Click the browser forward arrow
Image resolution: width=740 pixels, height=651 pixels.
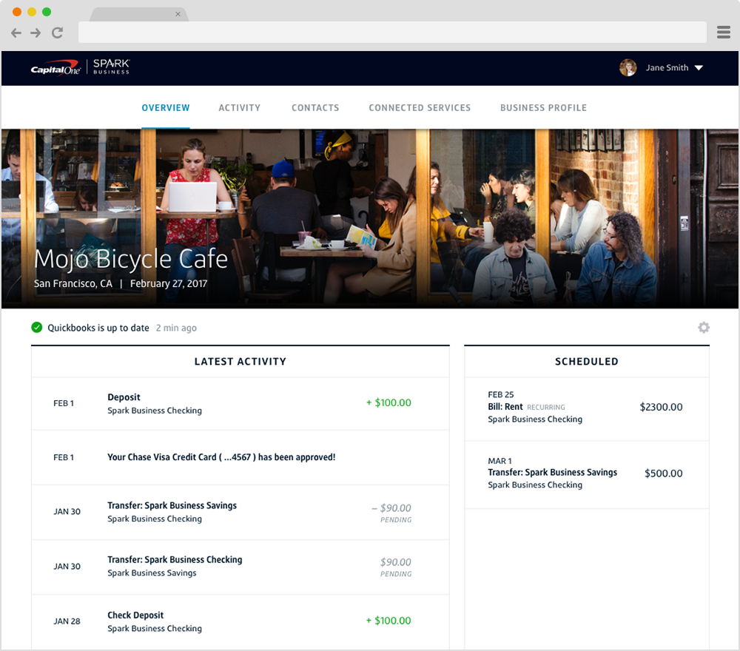tap(36, 33)
